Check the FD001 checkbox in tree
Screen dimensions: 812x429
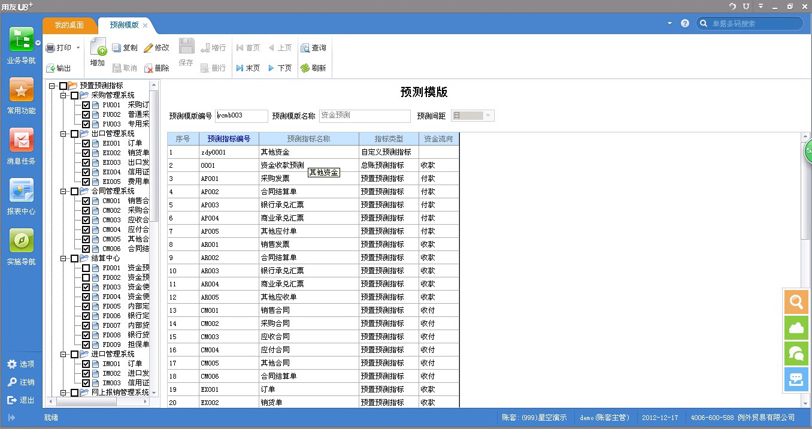coord(86,268)
